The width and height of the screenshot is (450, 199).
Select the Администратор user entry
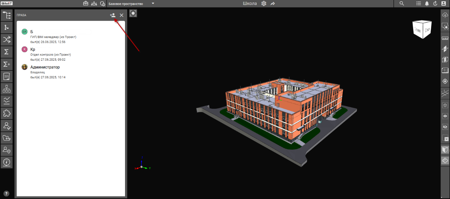[x=45, y=67]
